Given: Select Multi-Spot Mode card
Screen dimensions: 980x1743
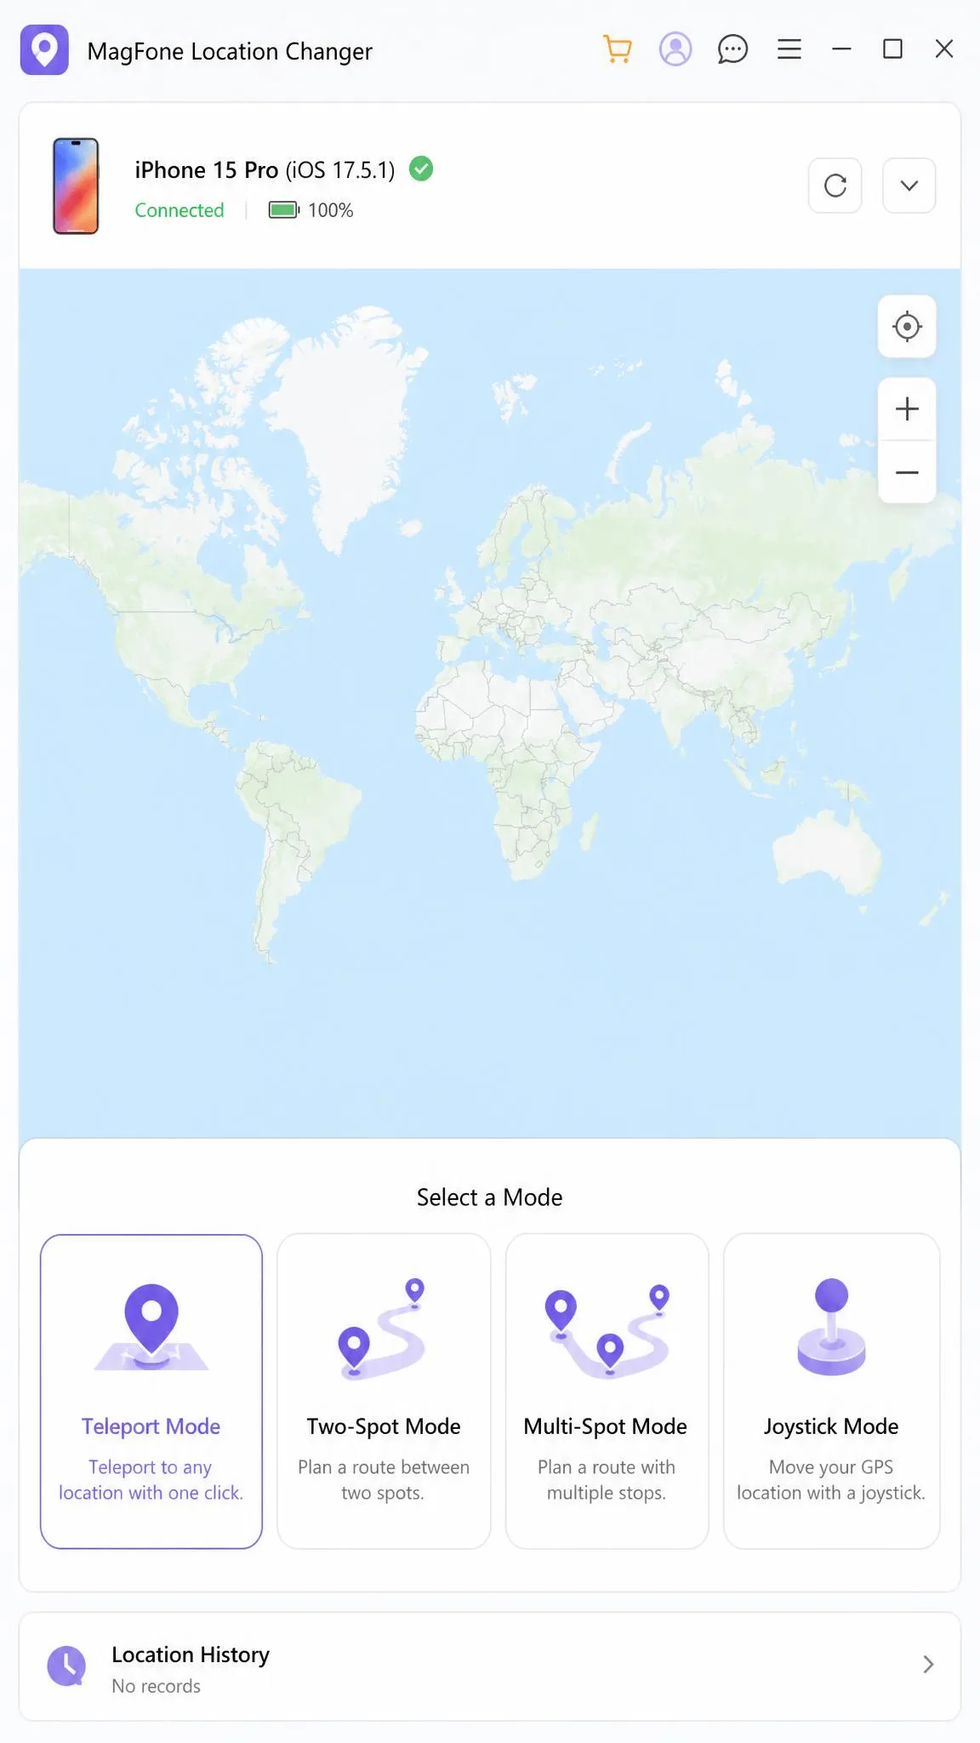Looking at the screenshot, I should (607, 1392).
